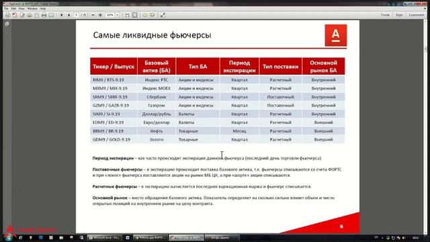
Task: Click the Windows Start button
Action: (x=8, y=237)
